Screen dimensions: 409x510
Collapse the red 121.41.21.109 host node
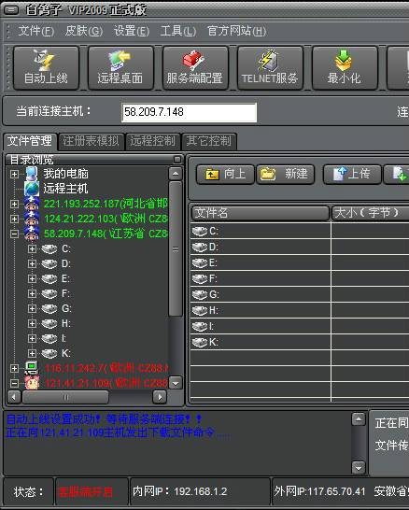click(14, 384)
